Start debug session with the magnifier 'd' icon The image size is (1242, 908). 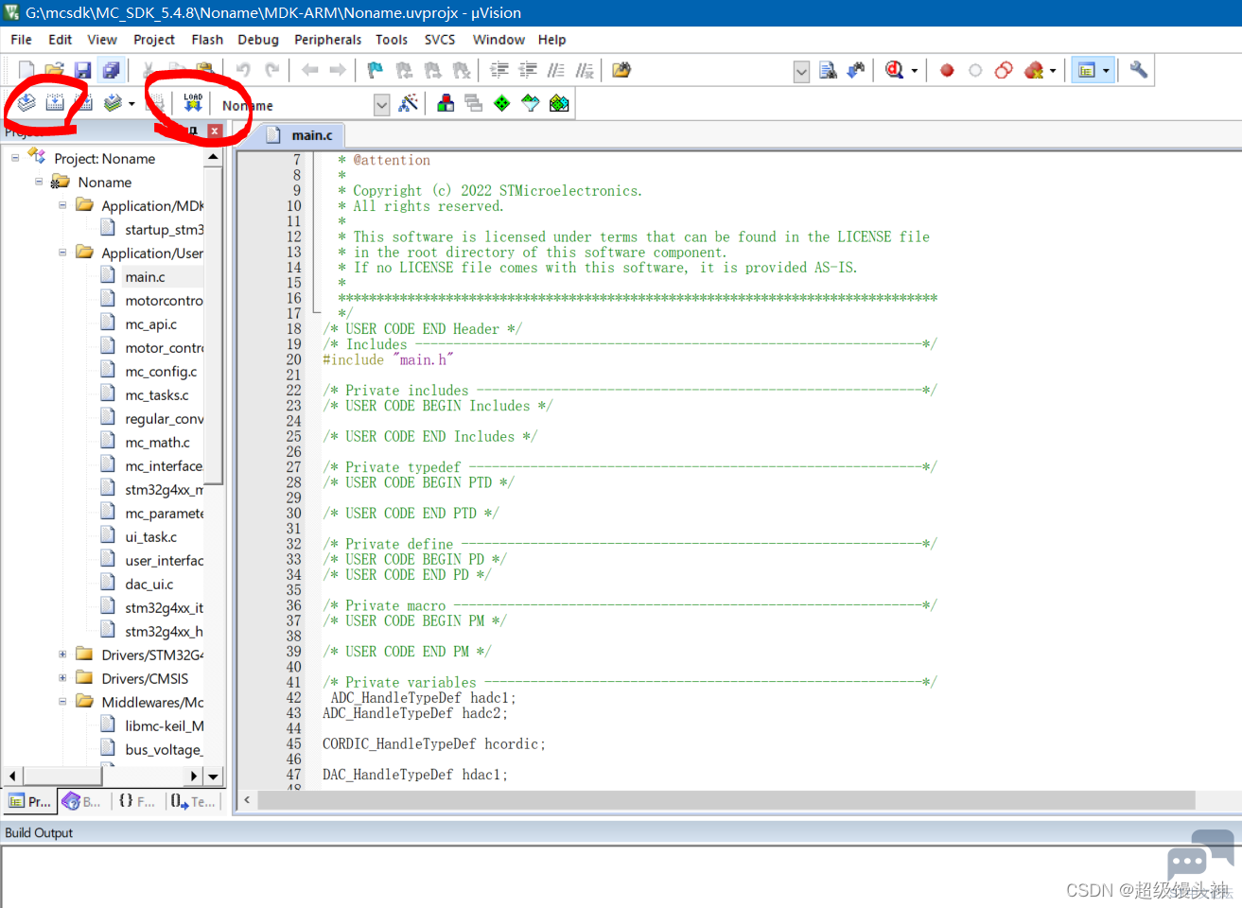pyautogui.click(x=894, y=70)
